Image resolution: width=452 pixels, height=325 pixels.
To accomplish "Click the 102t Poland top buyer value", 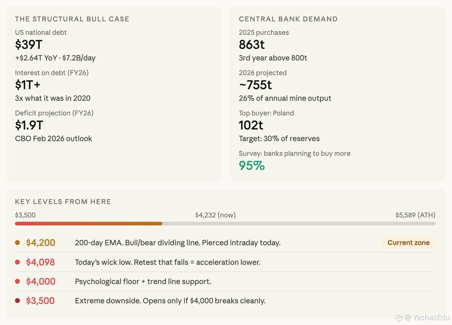I will [251, 125].
